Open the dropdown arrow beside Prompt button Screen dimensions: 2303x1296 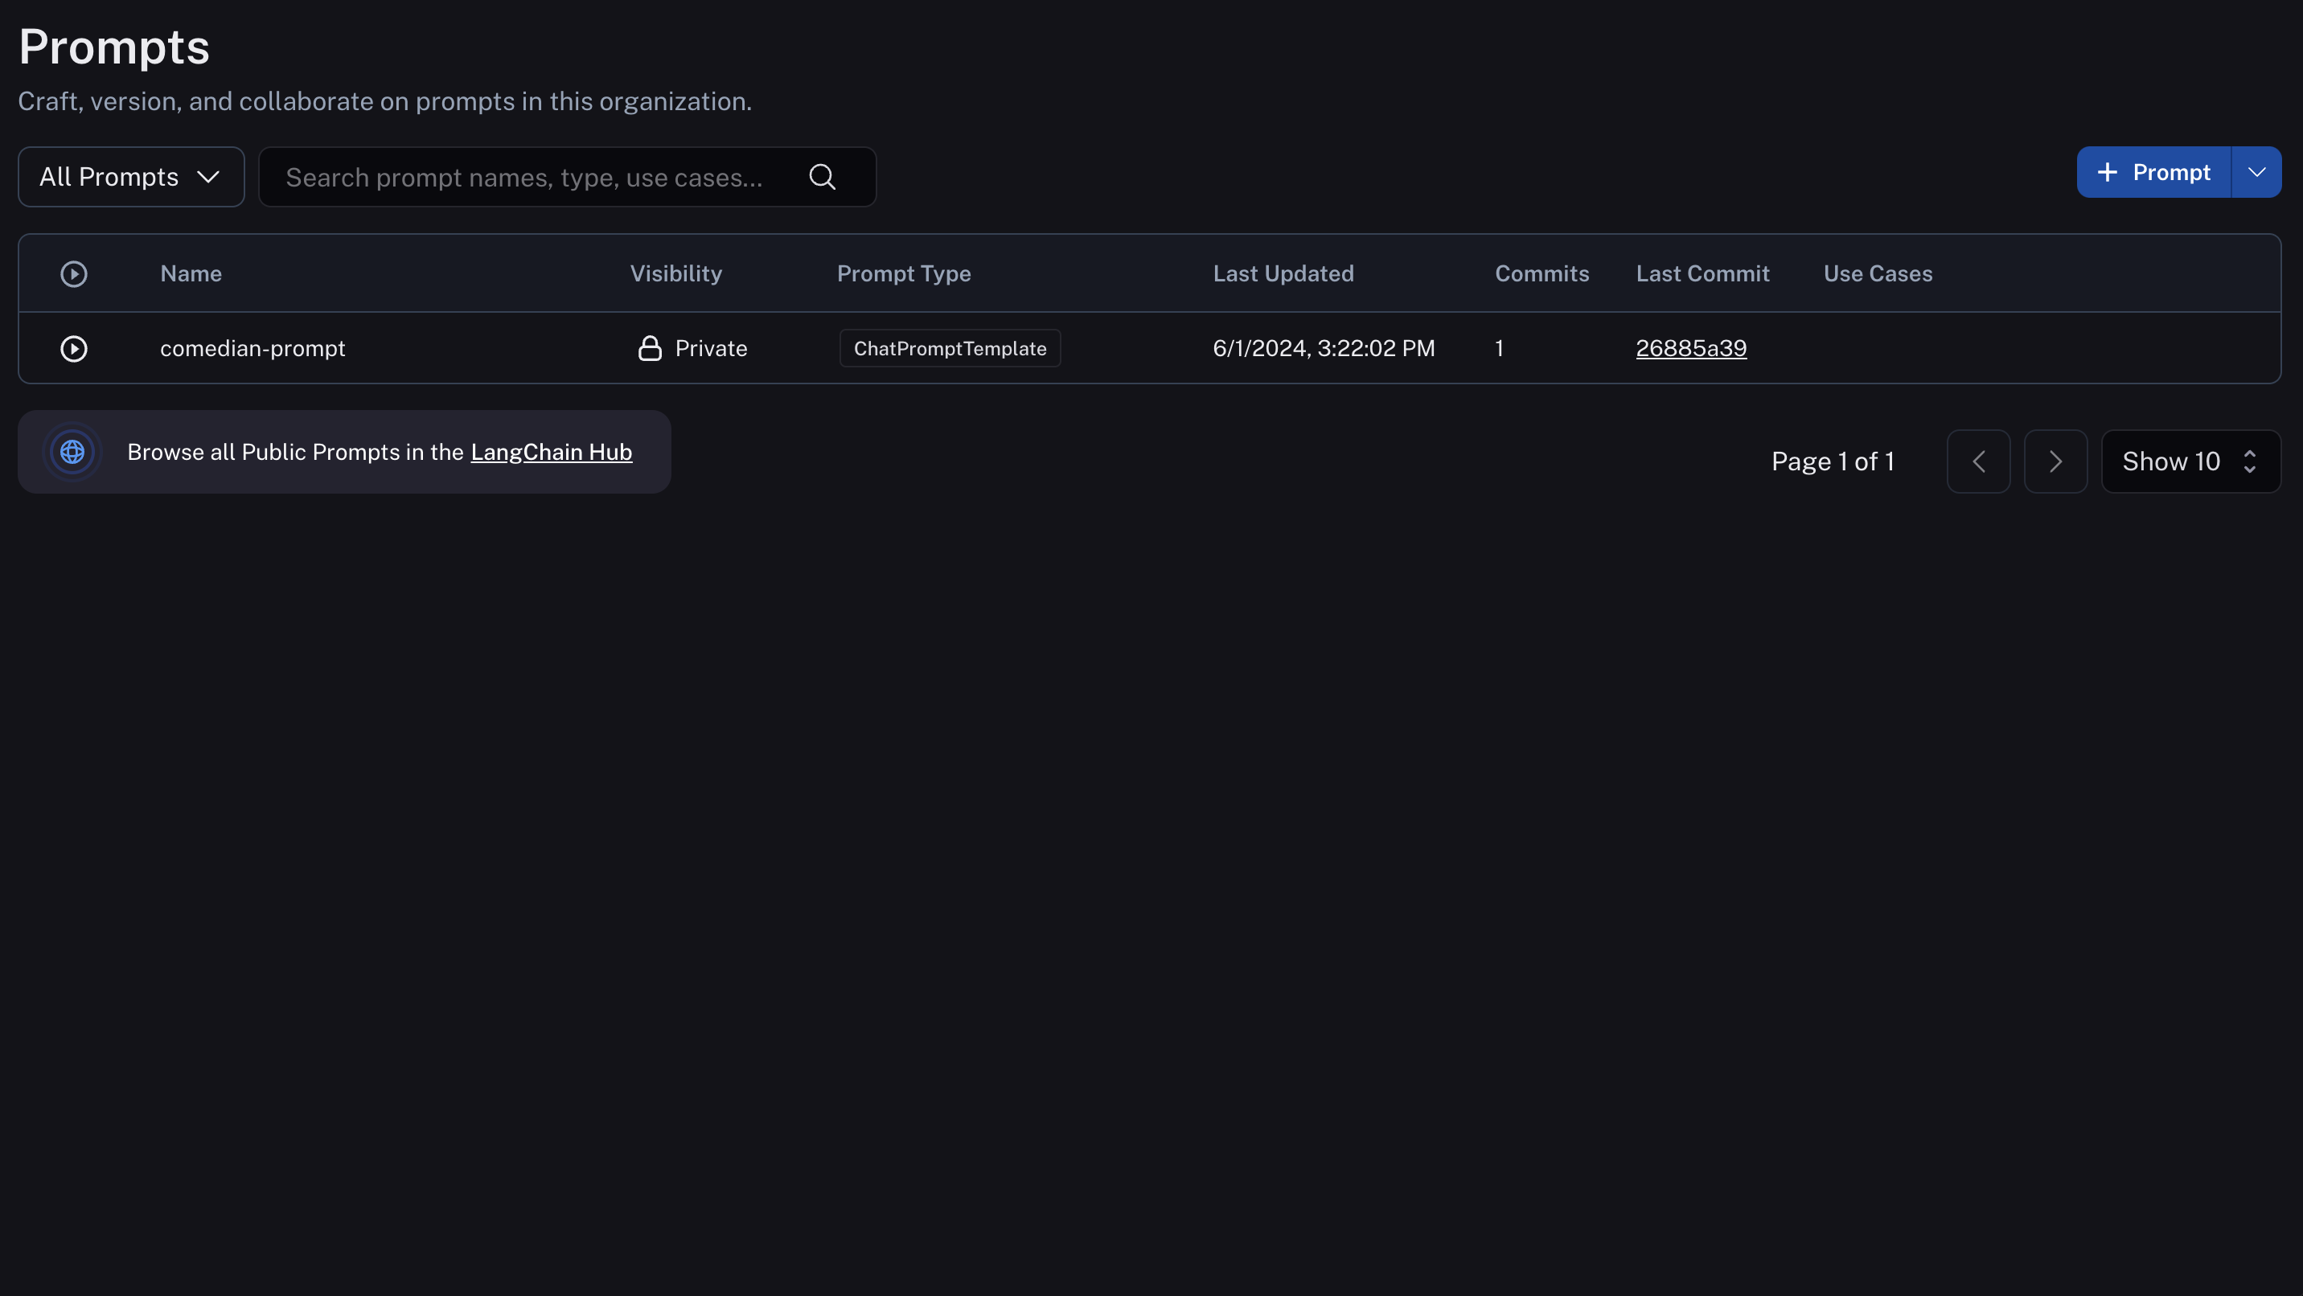pyautogui.click(x=2256, y=173)
